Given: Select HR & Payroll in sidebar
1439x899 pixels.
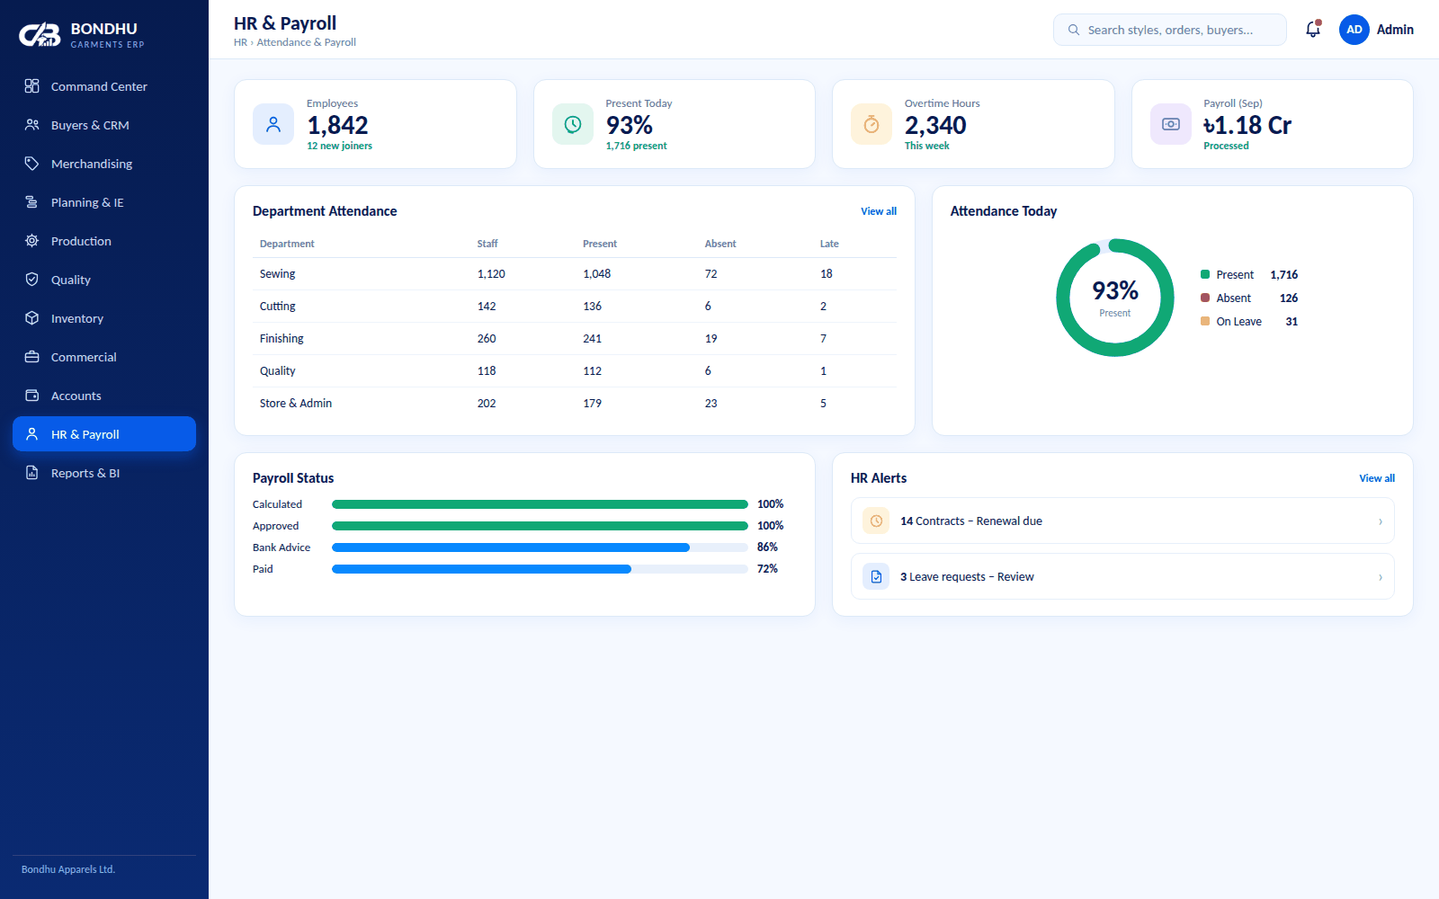Looking at the screenshot, I should pos(104,434).
